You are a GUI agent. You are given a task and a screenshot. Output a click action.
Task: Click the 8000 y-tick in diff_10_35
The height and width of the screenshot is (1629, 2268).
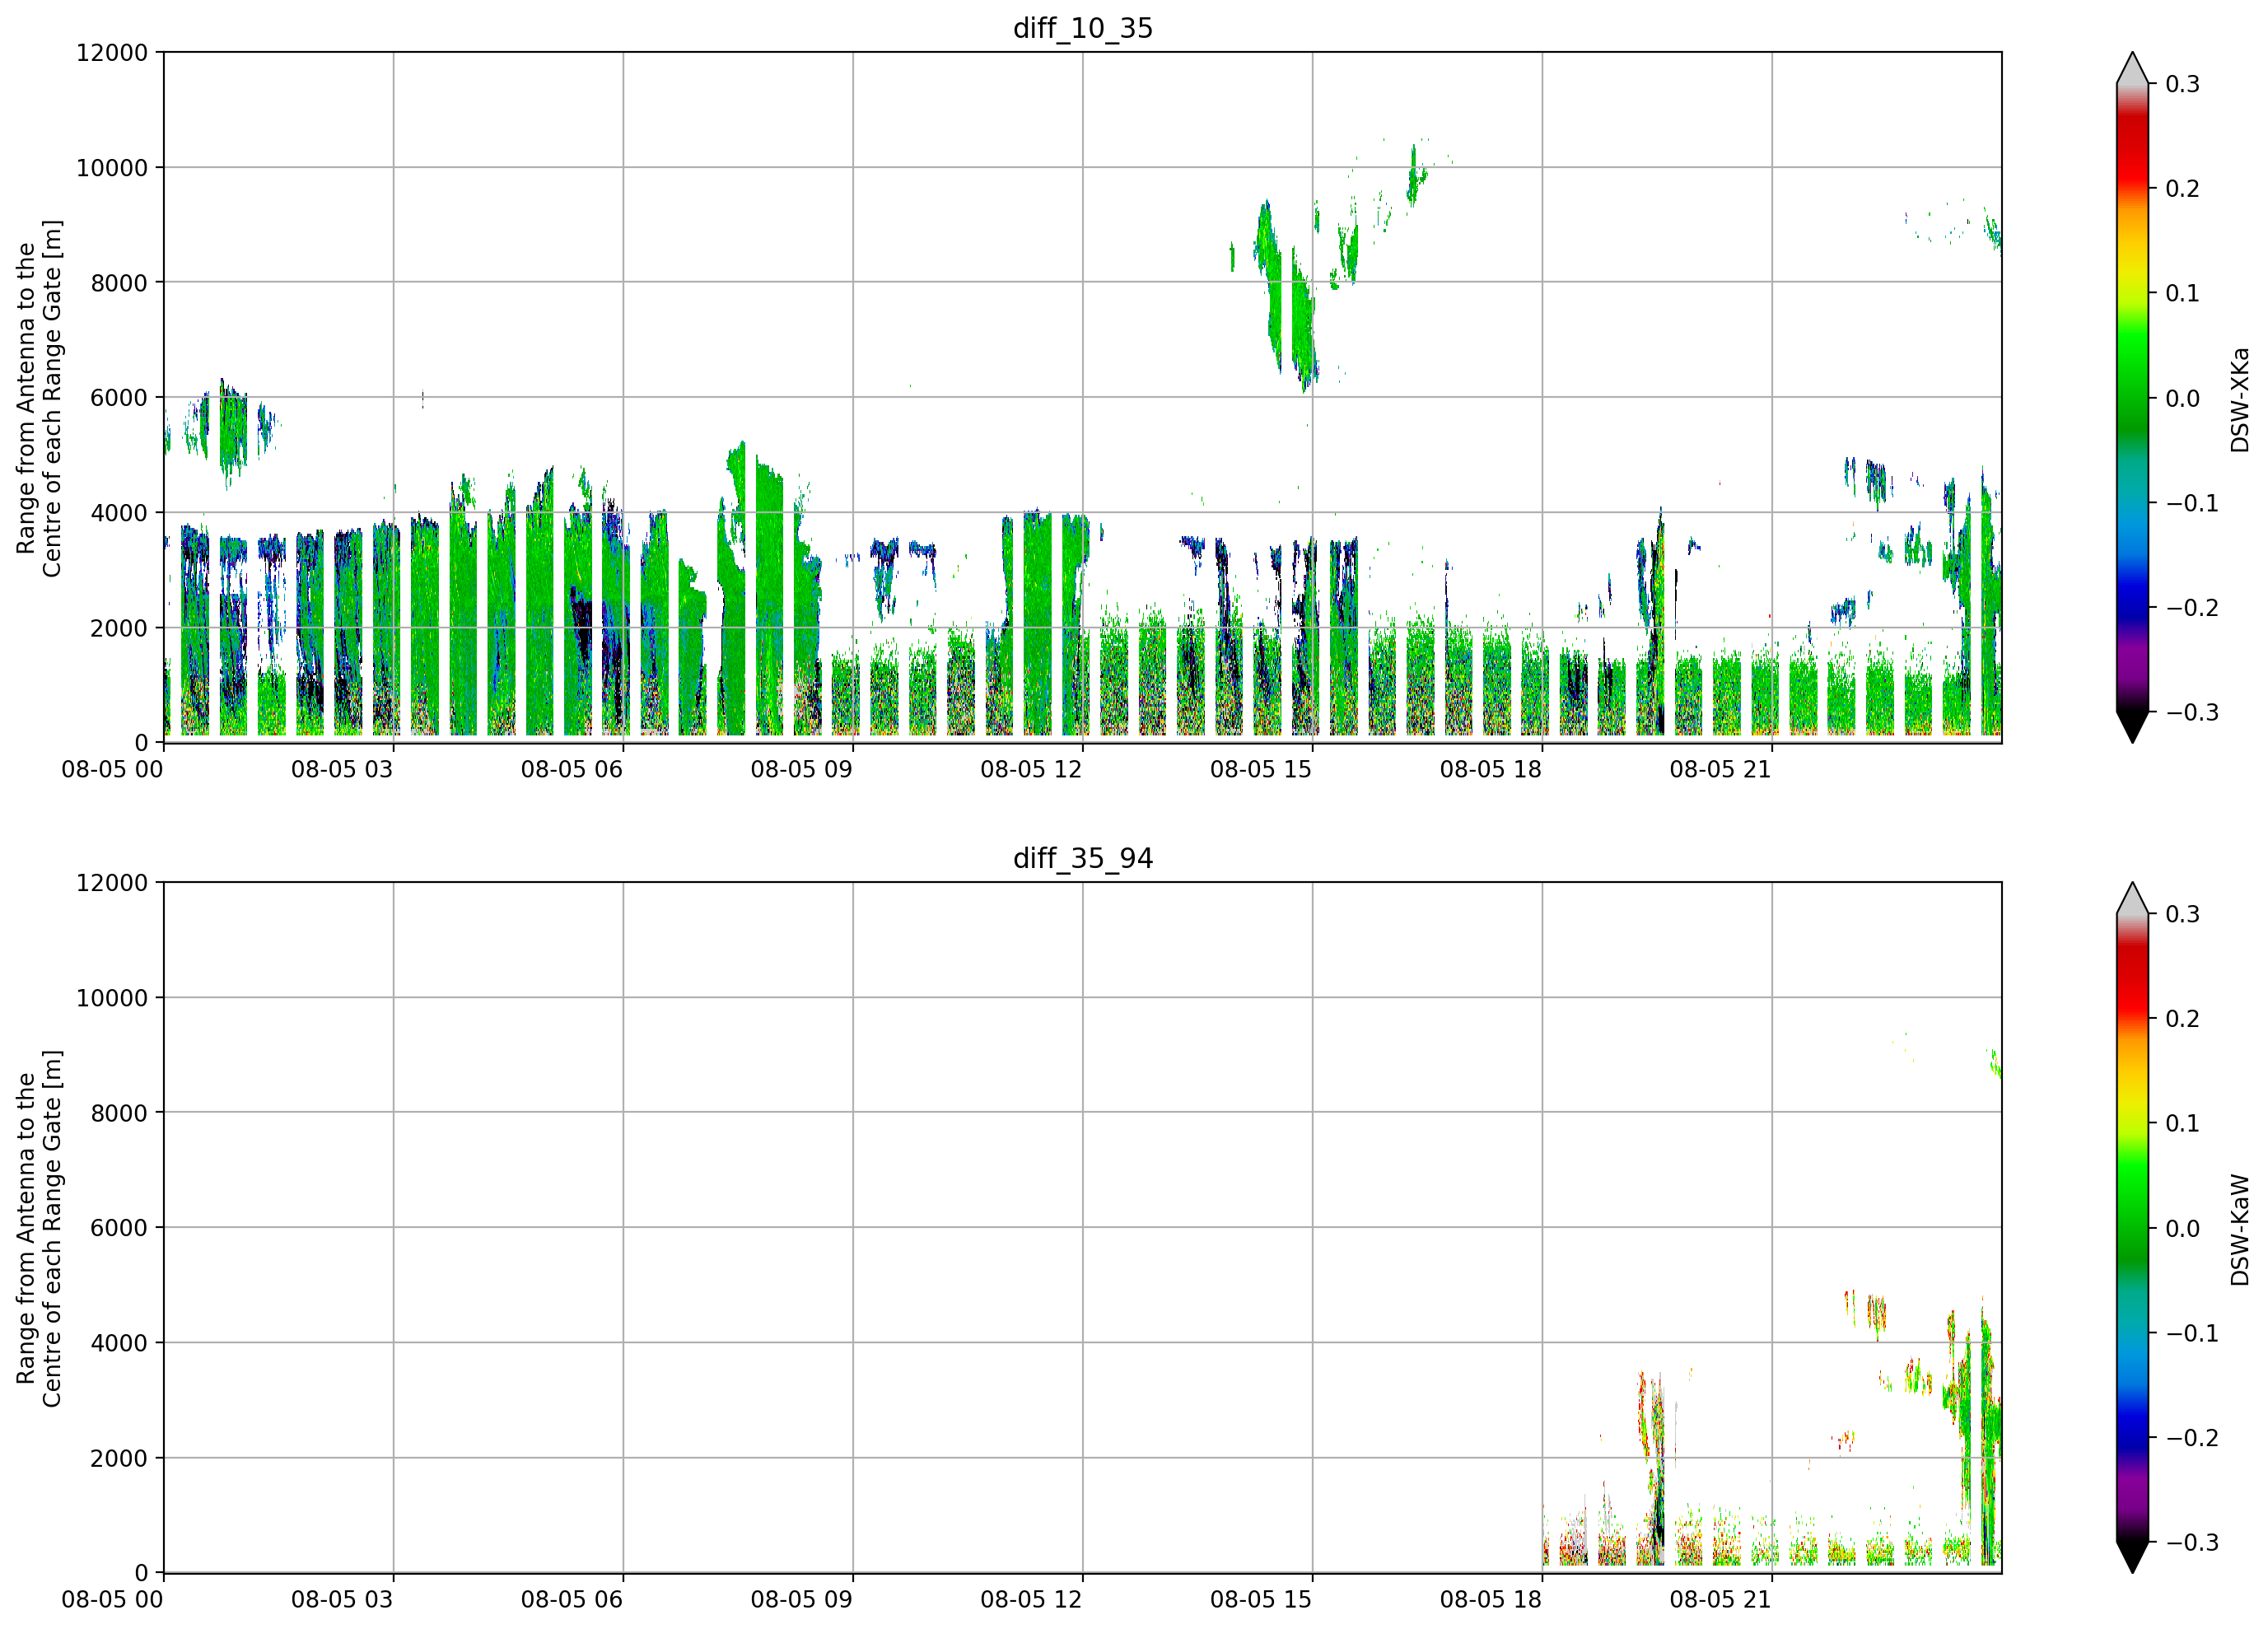coord(119,282)
